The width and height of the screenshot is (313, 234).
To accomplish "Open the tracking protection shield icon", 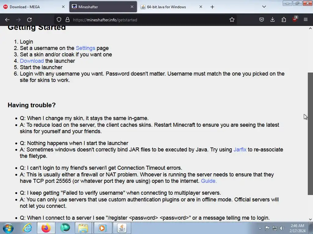I will (x=59, y=20).
